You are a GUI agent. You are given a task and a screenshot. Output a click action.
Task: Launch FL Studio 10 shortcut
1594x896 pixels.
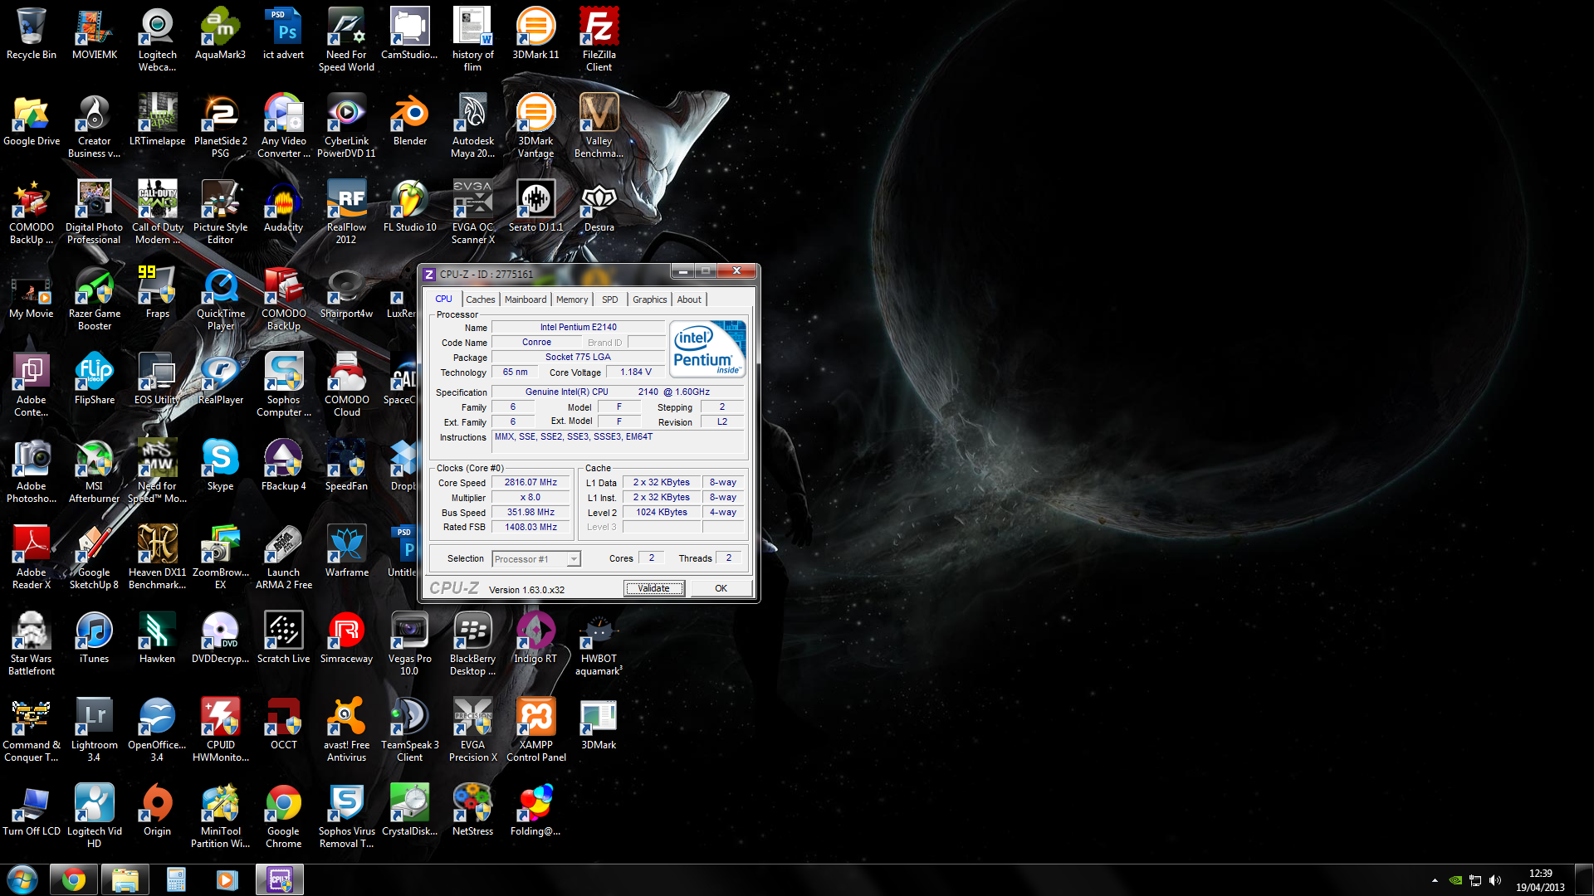410,206
